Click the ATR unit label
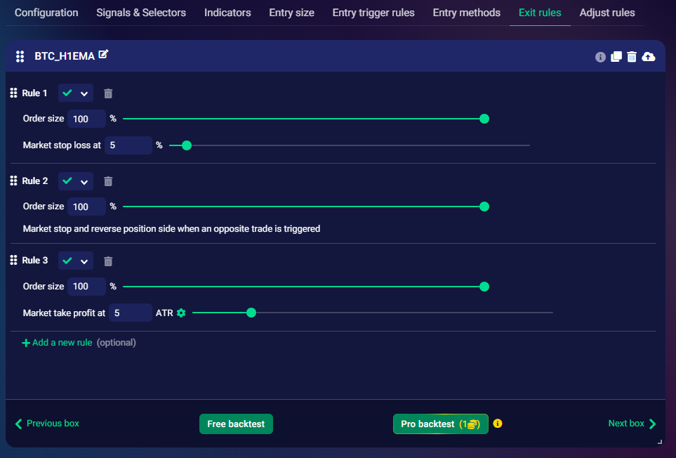This screenshot has width=676, height=458. click(x=164, y=313)
